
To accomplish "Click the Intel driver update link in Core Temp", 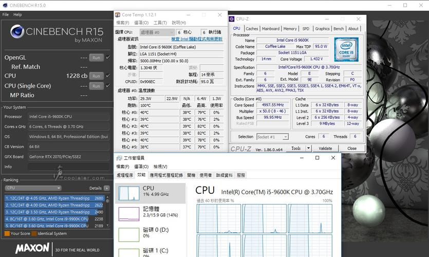I will pos(197,39).
